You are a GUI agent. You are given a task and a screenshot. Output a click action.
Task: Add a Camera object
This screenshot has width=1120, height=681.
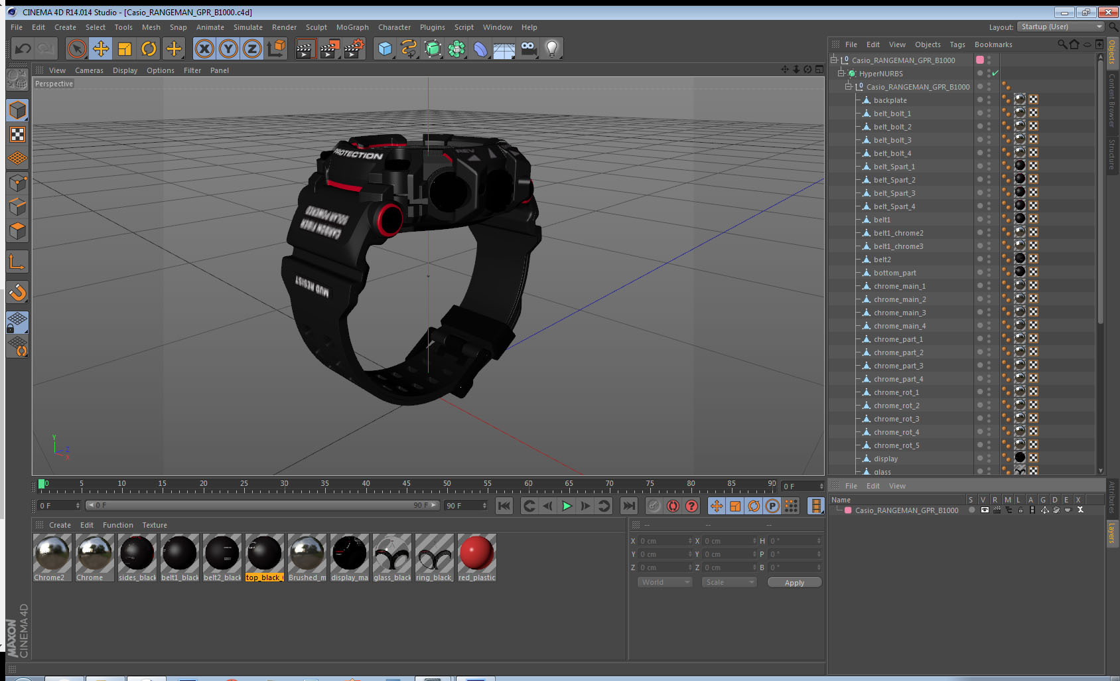(x=528, y=48)
